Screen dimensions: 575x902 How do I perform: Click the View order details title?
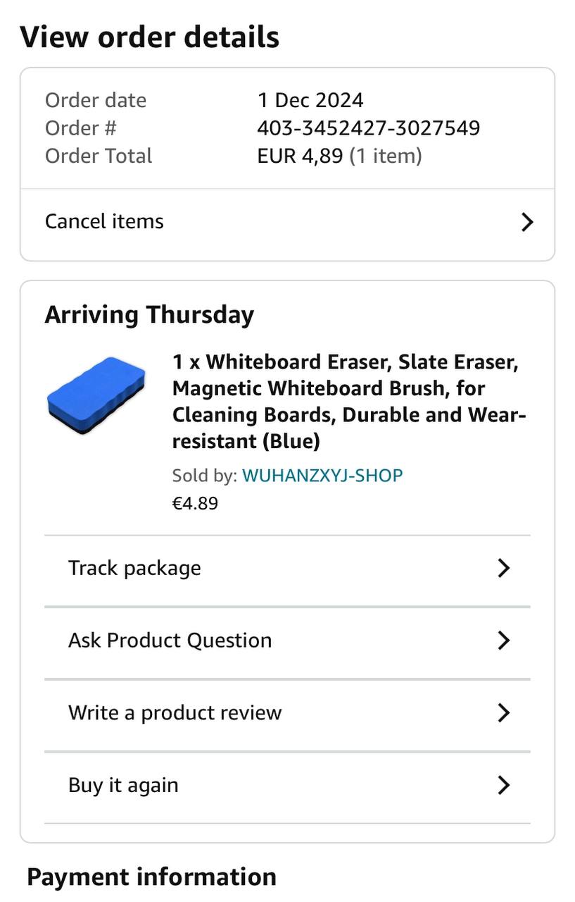coord(149,37)
